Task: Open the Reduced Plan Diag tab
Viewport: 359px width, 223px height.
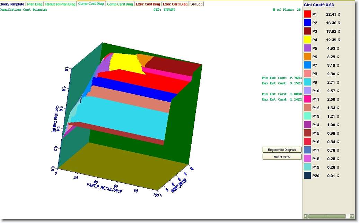Action: pos(60,4)
